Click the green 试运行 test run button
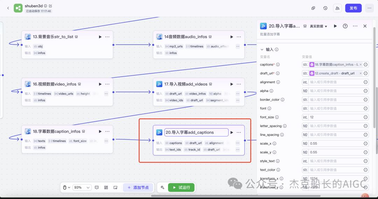378x199 pixels. pyautogui.click(x=181, y=187)
